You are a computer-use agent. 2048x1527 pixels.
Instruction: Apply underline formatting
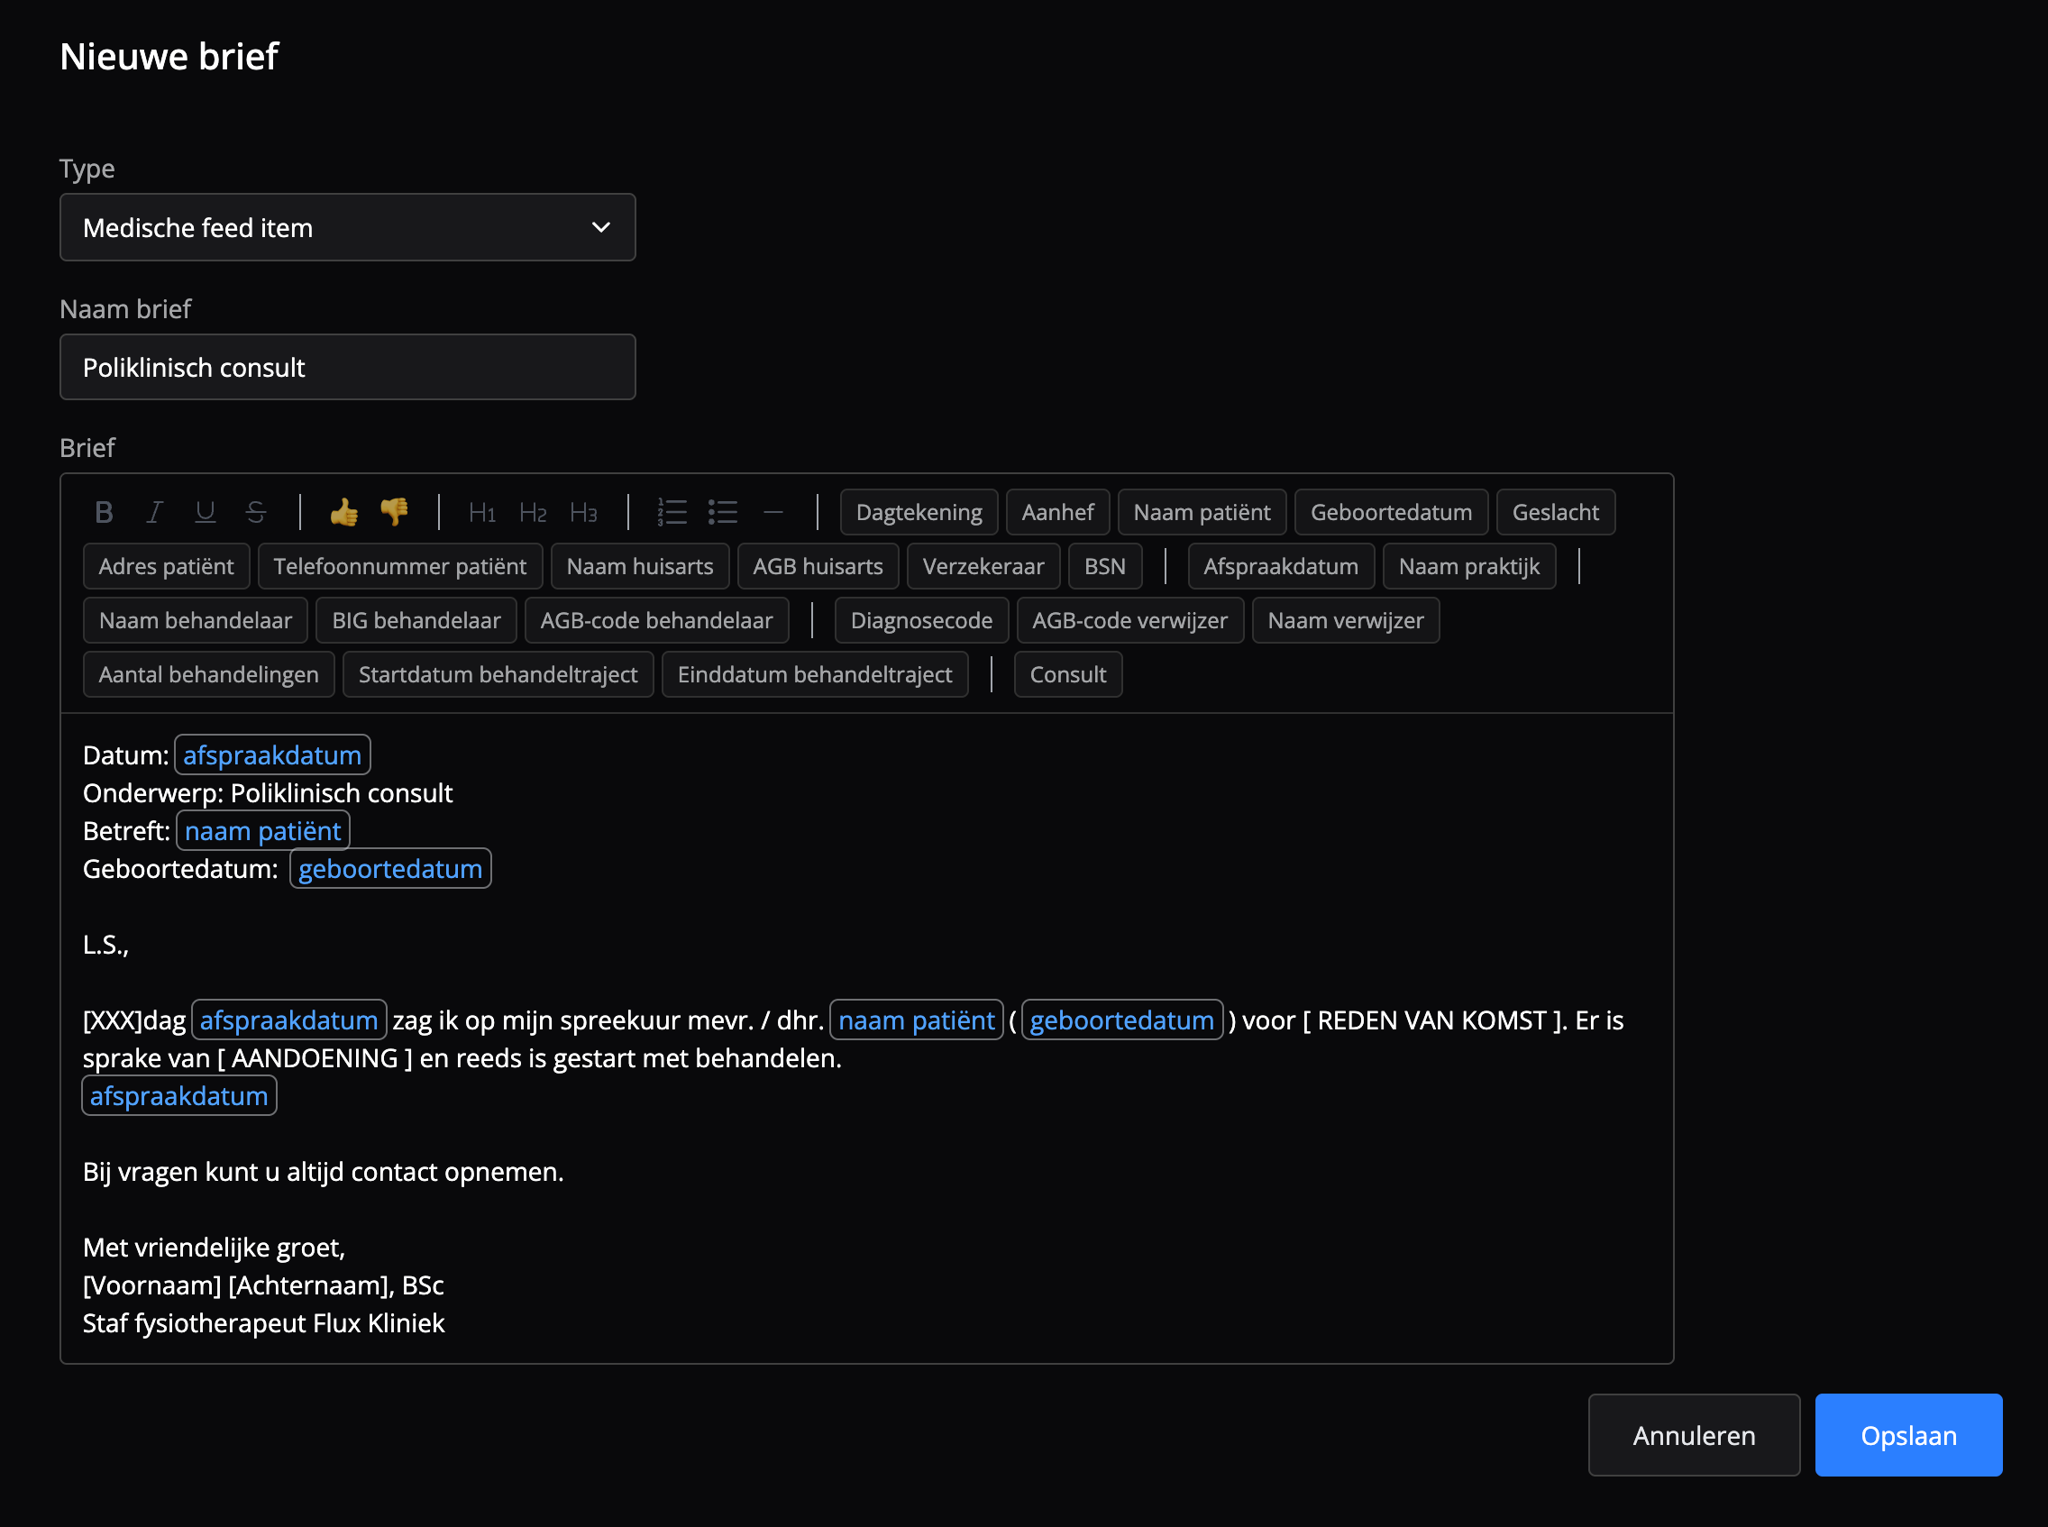tap(206, 512)
